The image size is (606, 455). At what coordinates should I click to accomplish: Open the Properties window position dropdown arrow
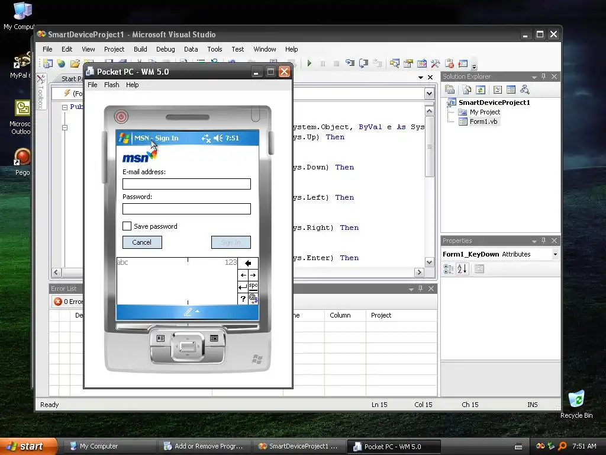[534, 241]
